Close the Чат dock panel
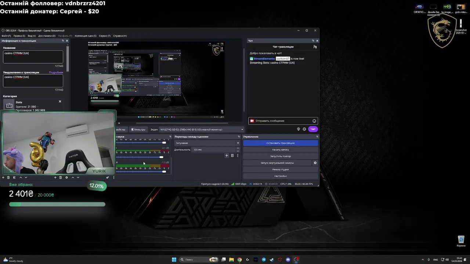 [317, 41]
